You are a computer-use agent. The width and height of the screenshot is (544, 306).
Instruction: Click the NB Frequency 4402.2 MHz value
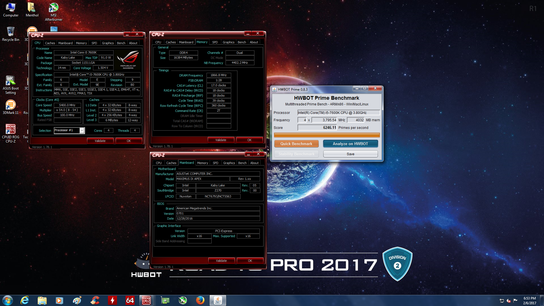[240, 63]
